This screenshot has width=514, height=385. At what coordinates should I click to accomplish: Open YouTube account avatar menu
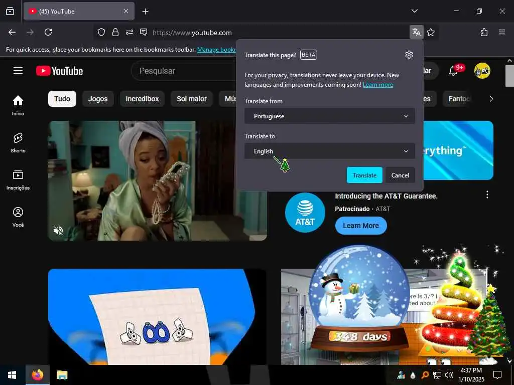click(x=482, y=71)
